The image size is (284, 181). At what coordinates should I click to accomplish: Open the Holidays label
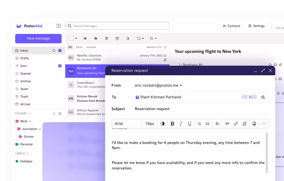24,161
